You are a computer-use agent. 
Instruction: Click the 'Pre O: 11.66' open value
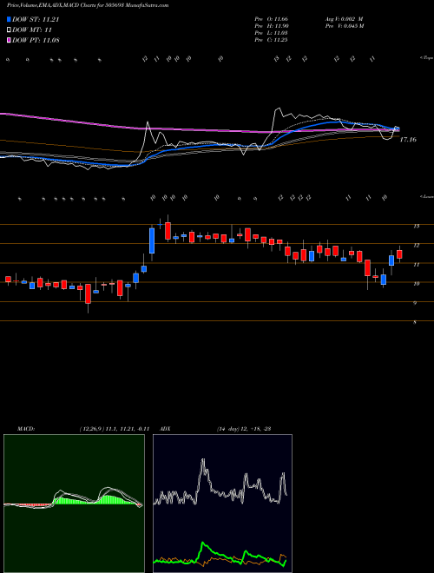tap(272, 19)
